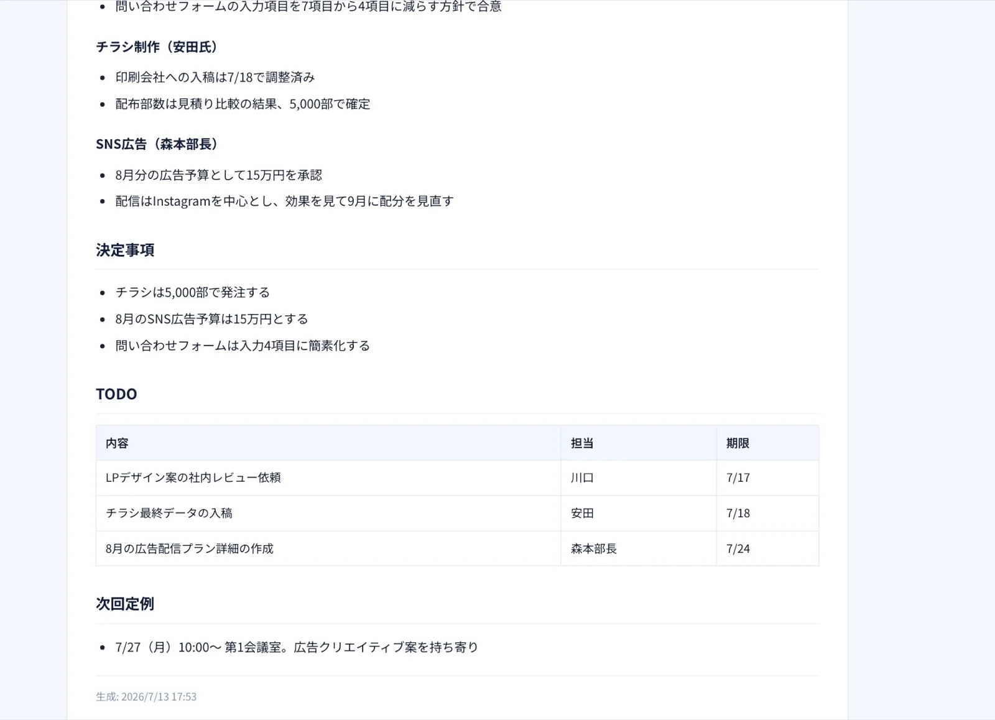This screenshot has width=995, height=720.
Task: Click the next meeting line '7/27（月）10:00〜 第1会議室'
Action: (297, 647)
